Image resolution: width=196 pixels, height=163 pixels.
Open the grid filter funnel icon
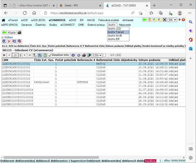coord(35,55)
